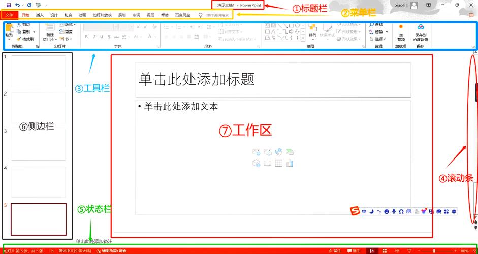Click the 重置 (Reset) slide button
Viewport: 478px width, 254px height.
point(66,31)
